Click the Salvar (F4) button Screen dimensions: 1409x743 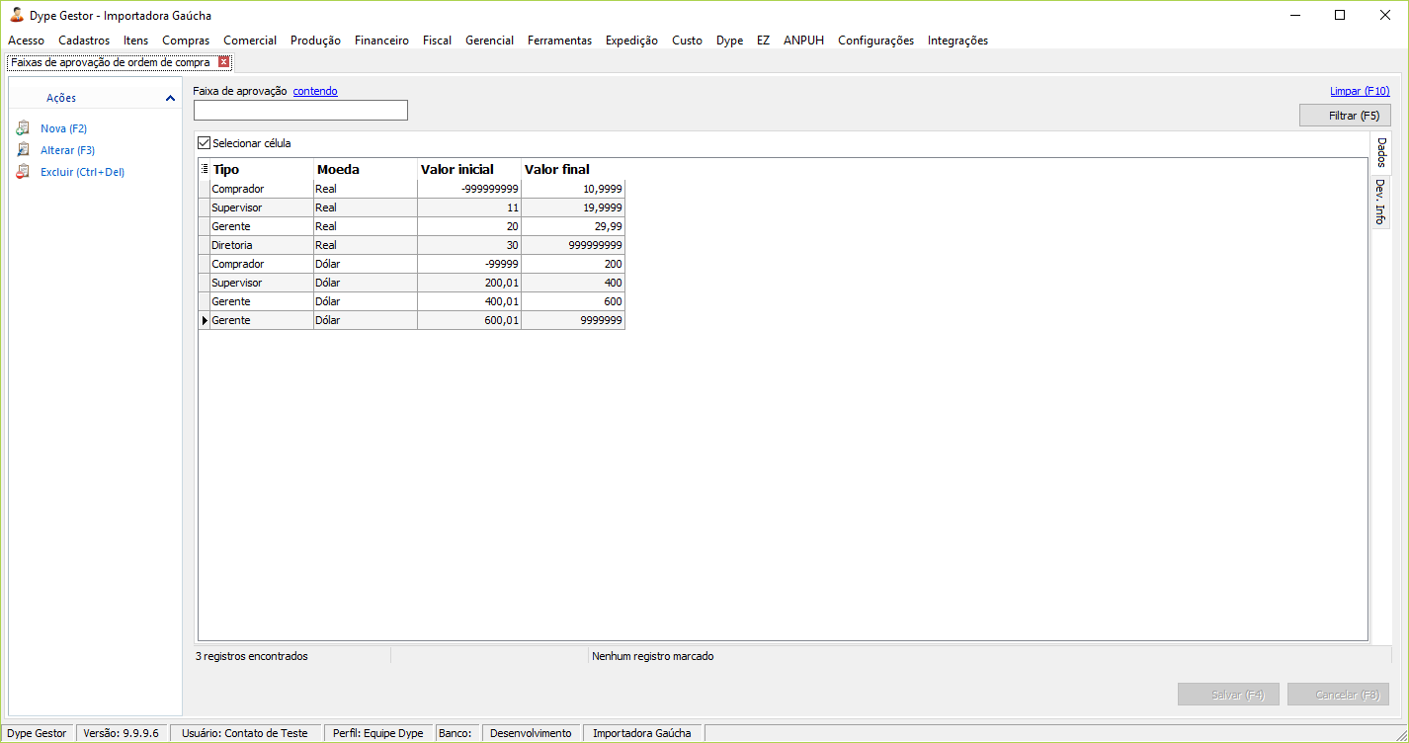pyautogui.click(x=1228, y=695)
